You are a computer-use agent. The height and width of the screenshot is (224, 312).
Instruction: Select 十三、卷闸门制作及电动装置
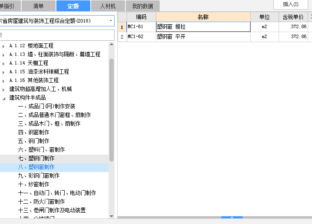click(x=52, y=210)
